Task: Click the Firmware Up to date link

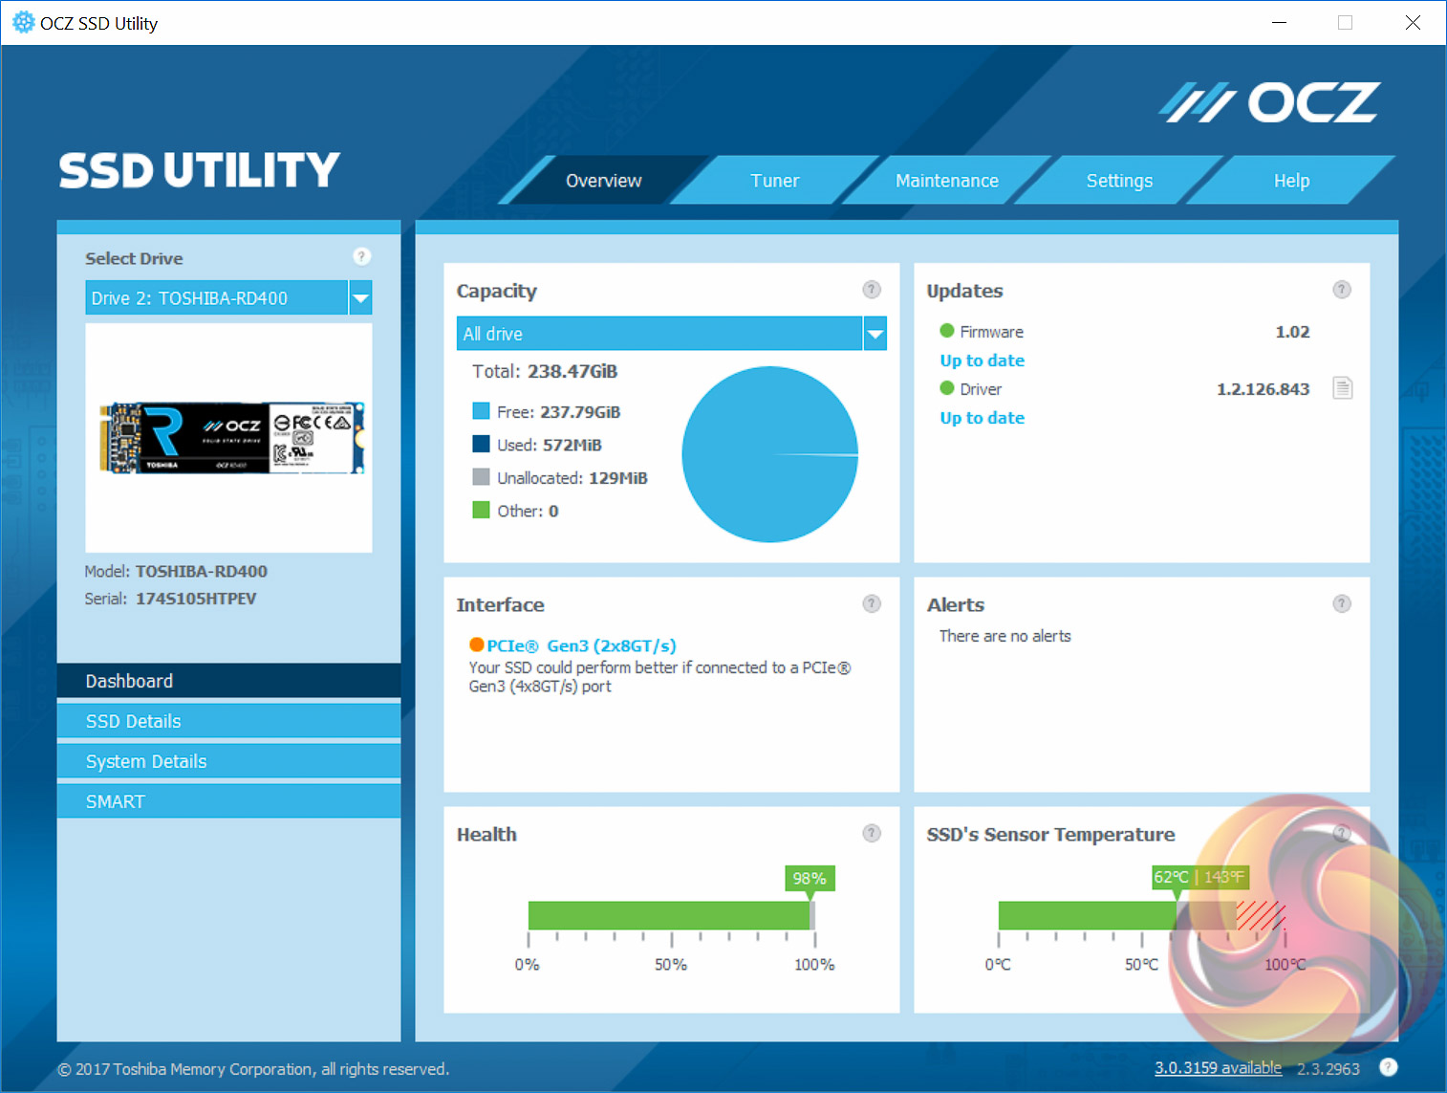Action: pos(983,361)
